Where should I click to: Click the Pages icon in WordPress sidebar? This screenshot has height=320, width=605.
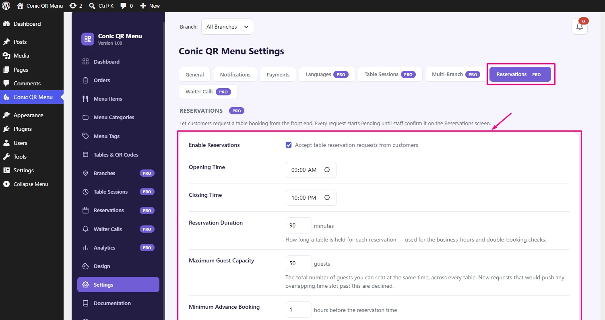pos(6,70)
